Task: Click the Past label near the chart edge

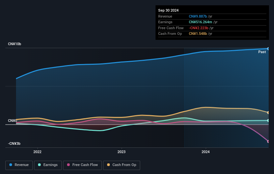Action: 262,52
